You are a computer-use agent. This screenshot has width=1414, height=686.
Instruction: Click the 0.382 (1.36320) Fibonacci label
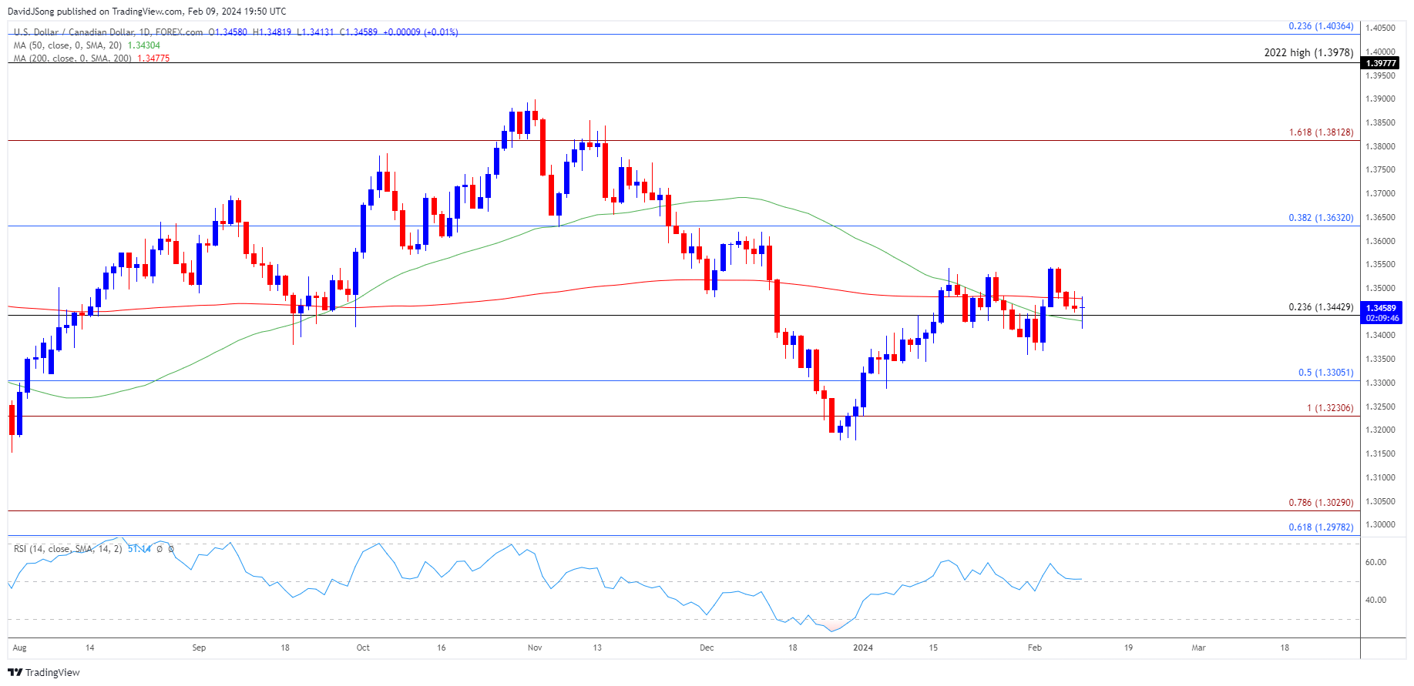1321,218
